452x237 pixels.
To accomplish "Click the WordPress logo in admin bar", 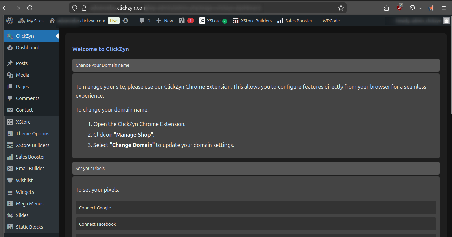I will pyautogui.click(x=10, y=21).
